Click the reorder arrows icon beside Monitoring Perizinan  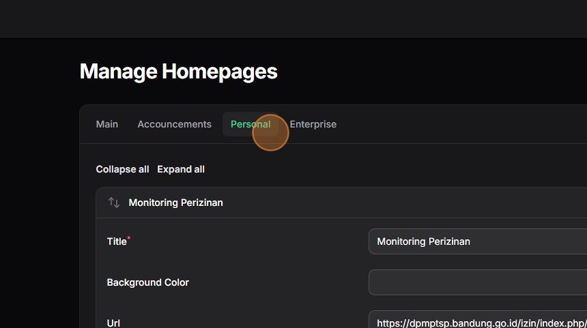pos(114,203)
